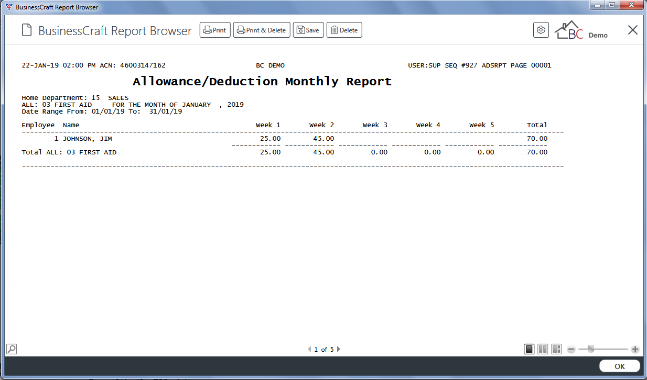Save the report
The height and width of the screenshot is (380, 647).
click(x=308, y=30)
